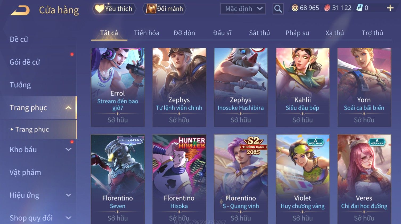This screenshot has width=401, height=224.
Task: Click the red ruby currency icon
Action: [327, 8]
